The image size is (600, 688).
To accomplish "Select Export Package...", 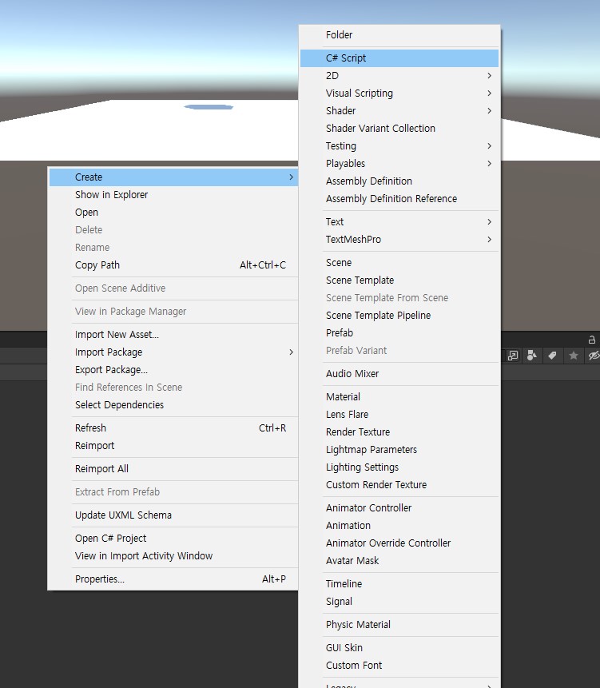I will pos(173,370).
